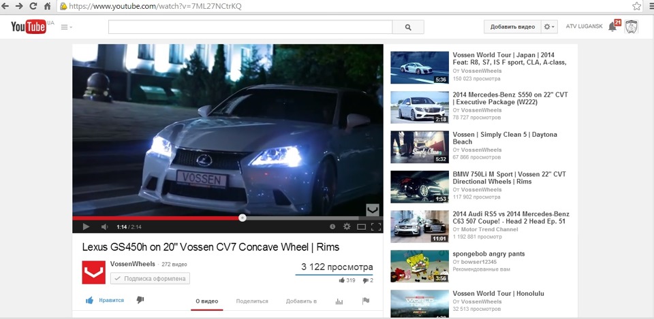Seek using the red progress bar
Image resolution: width=654 pixels, height=319 pixels.
[157, 218]
